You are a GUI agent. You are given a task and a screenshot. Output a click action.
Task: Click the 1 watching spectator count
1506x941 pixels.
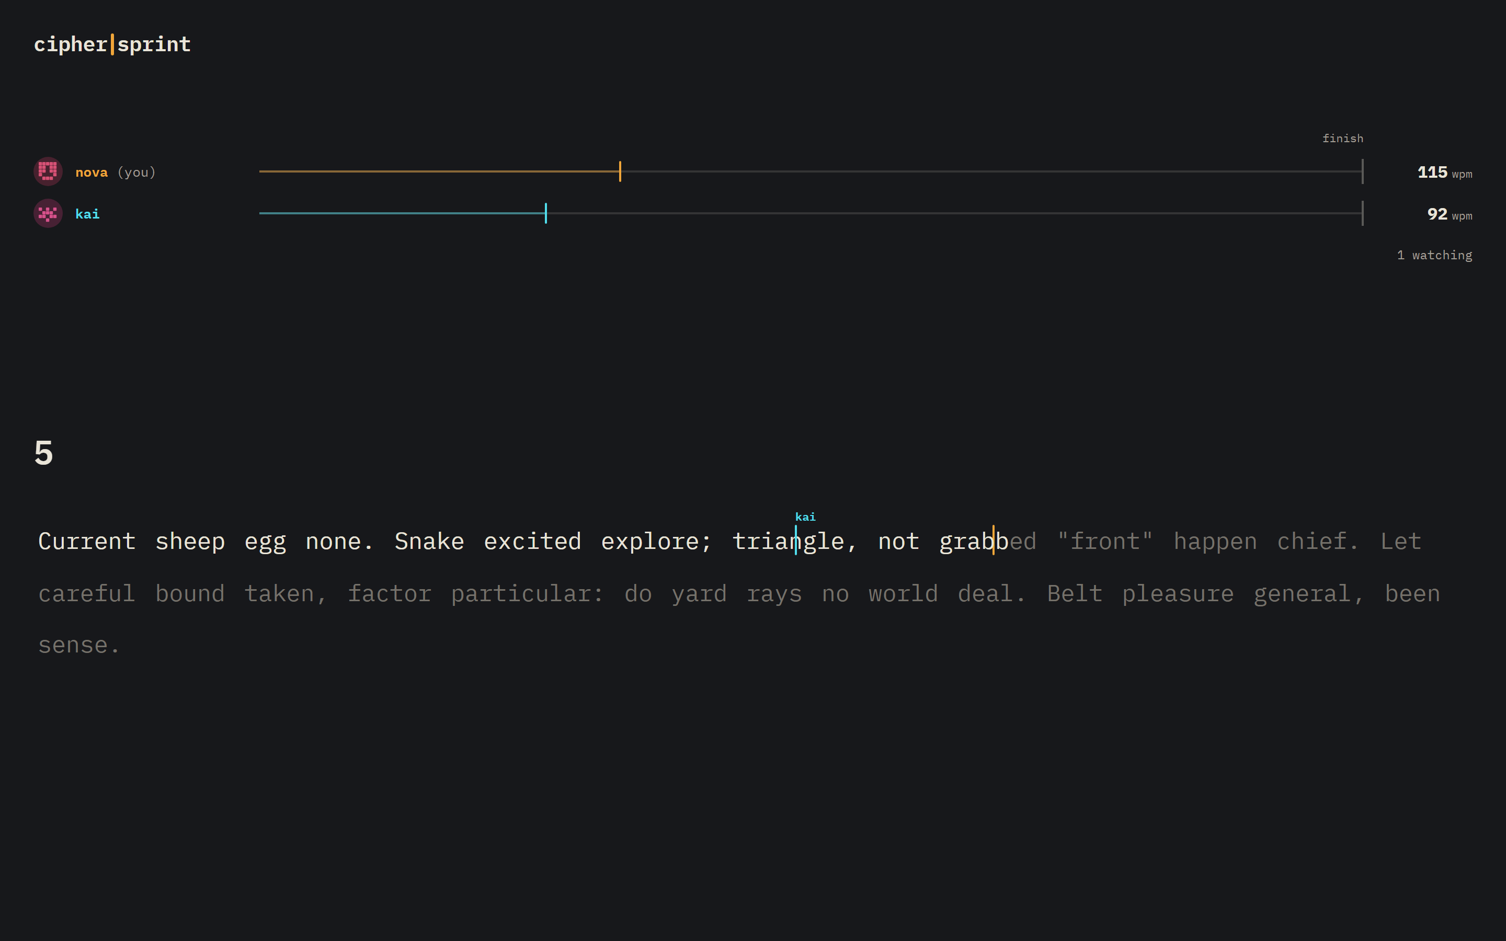[x=1434, y=255]
